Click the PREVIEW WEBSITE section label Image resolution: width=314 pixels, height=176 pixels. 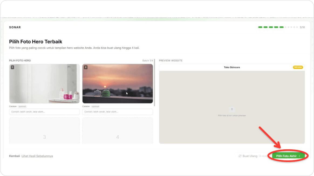[x=171, y=61]
